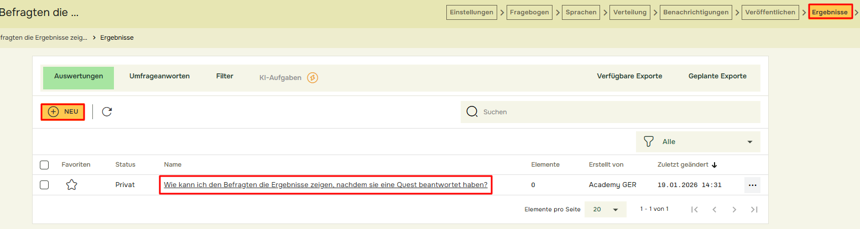Screen dimensions: 860x229
Task: Go to the next page arrow
Action: tap(734, 210)
